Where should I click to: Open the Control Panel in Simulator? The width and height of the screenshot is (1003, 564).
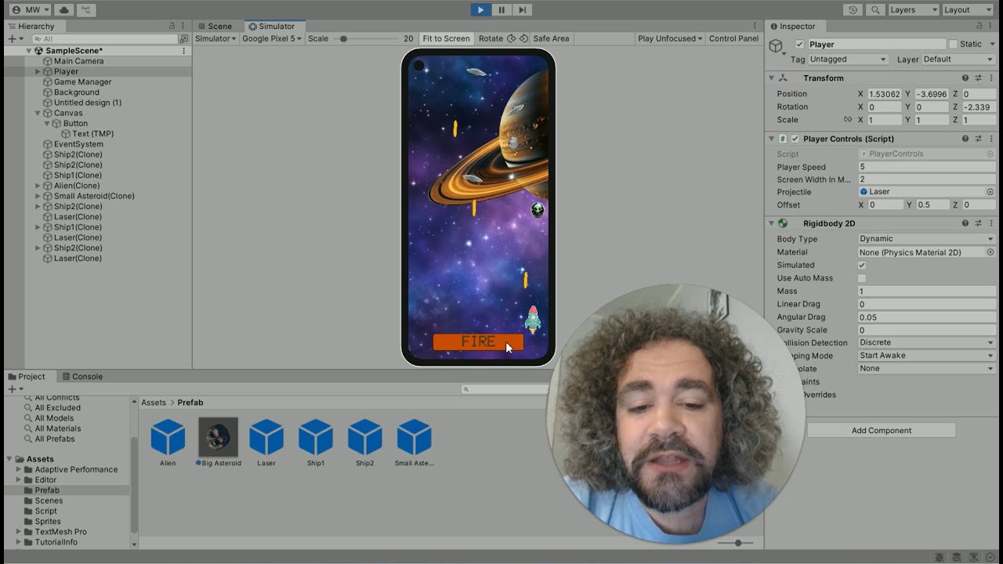tap(733, 38)
